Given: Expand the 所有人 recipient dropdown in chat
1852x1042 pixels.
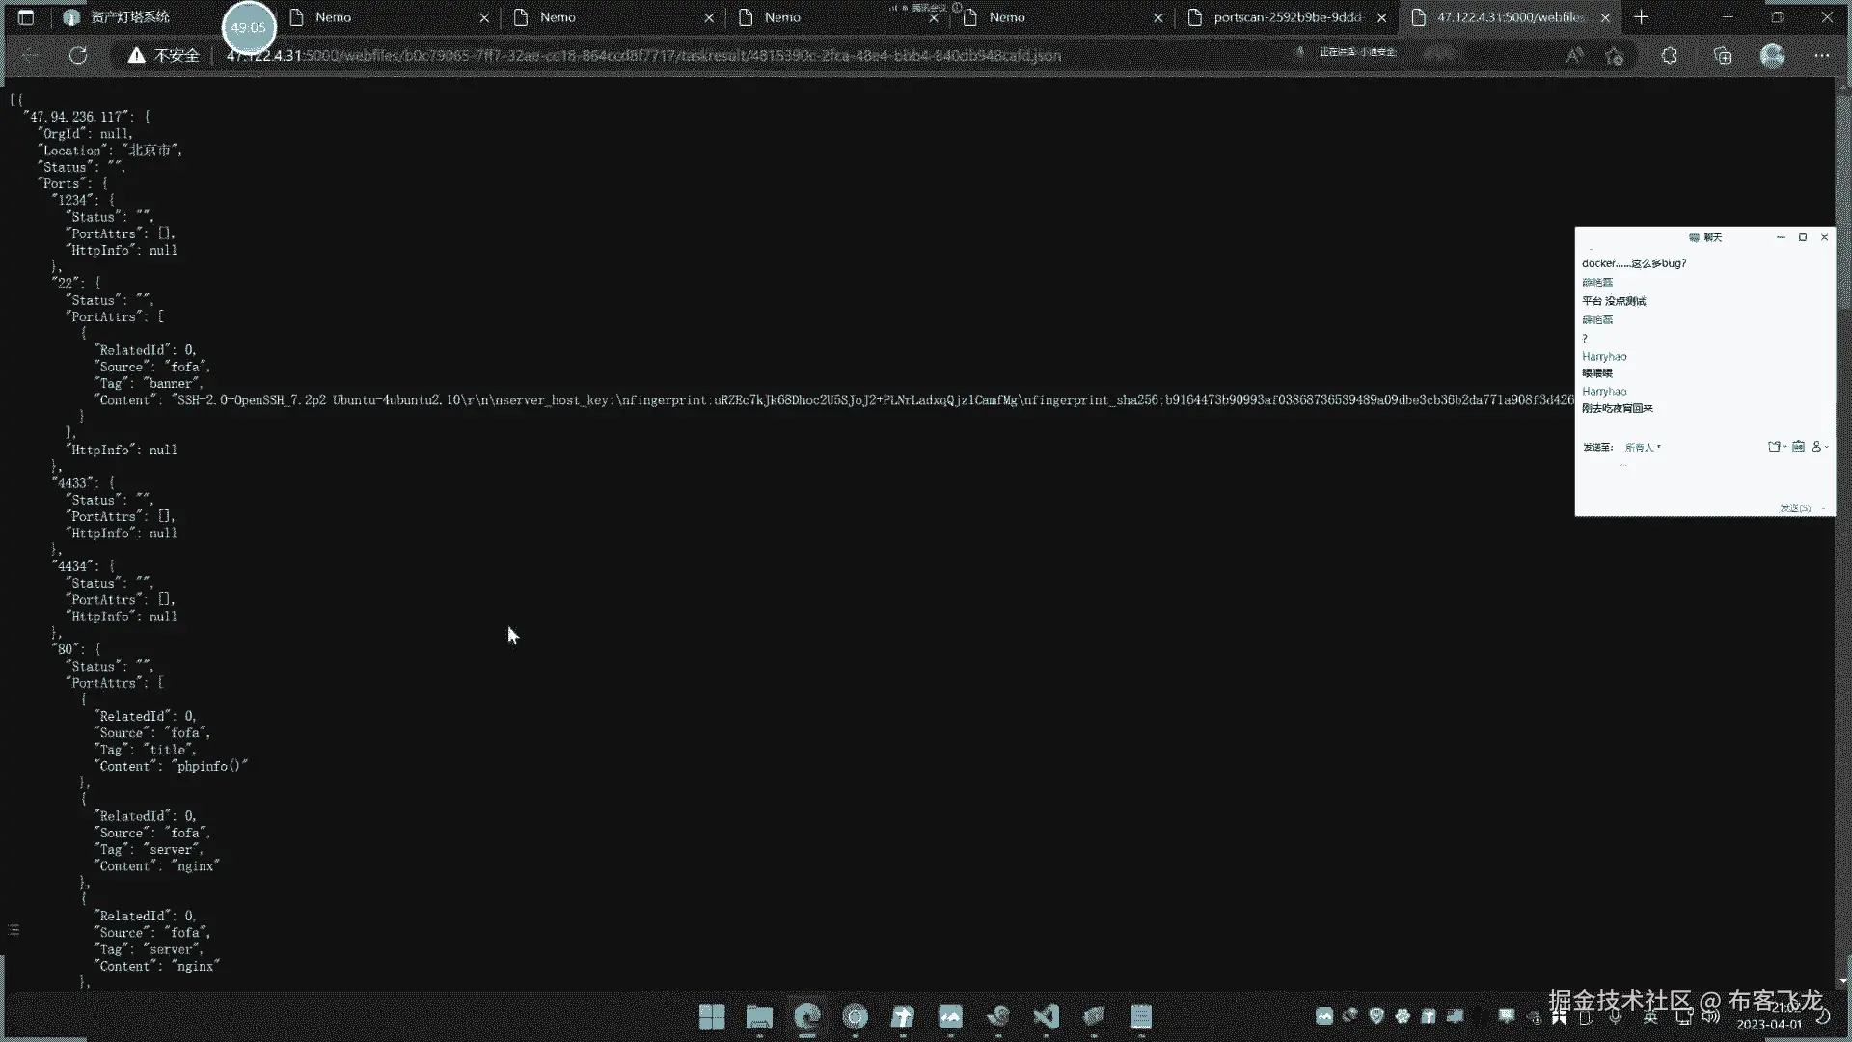Looking at the screenshot, I should point(1643,447).
